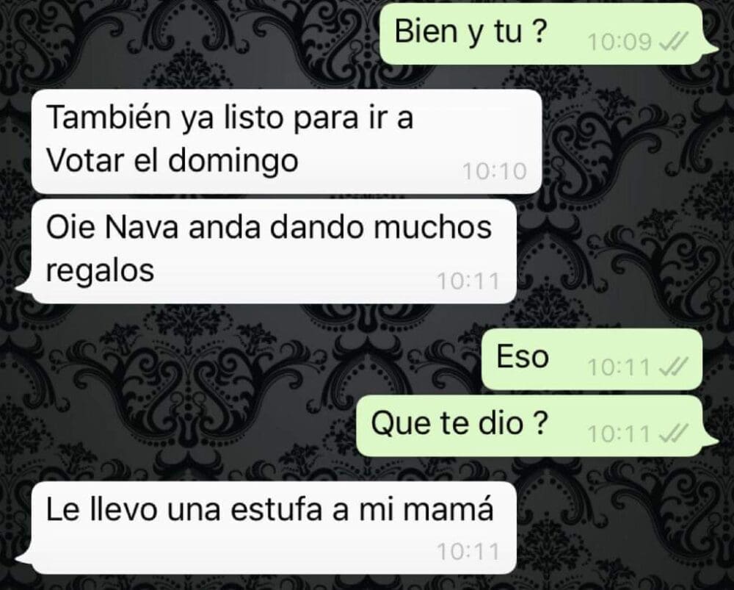
Task: Tap the word 'domingo' in the received message
Action: [x=233, y=162]
